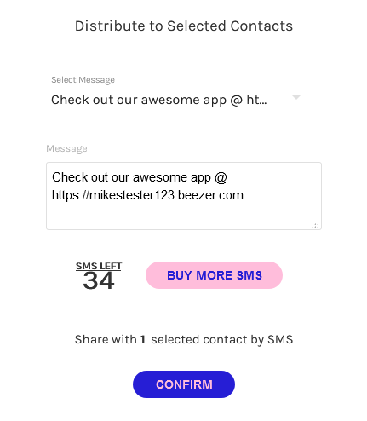
Task: Click 'Share with 1 selected contact by SMS' text
Action: coord(184,339)
